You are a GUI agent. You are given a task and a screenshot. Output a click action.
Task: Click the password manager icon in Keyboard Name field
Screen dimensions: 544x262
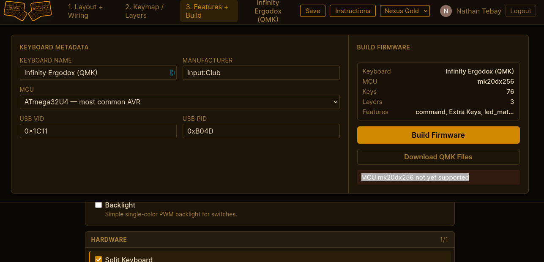[x=172, y=73]
